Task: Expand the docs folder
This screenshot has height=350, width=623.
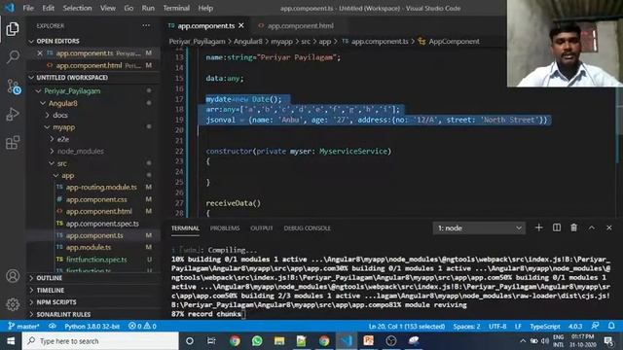Action: (60, 115)
